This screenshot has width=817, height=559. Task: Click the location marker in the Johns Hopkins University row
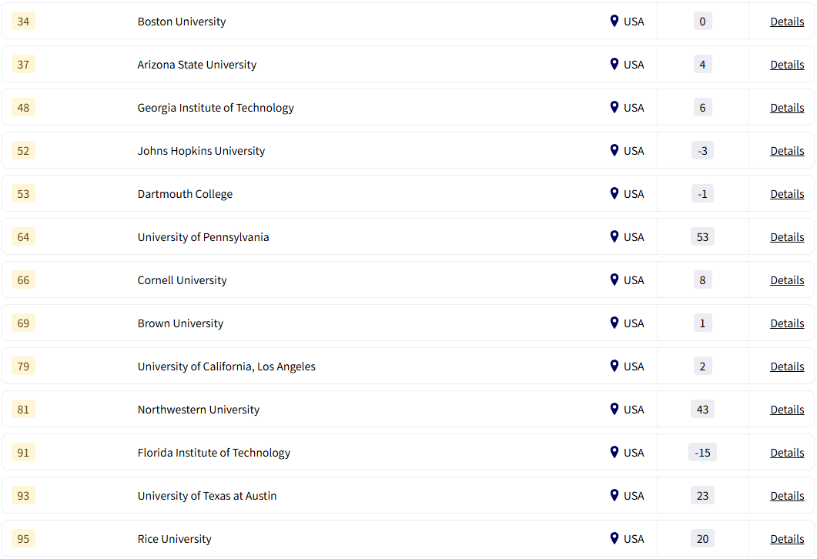614,150
